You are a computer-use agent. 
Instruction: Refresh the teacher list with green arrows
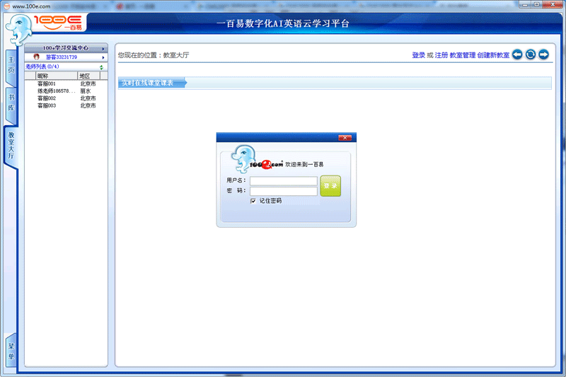[x=101, y=67]
